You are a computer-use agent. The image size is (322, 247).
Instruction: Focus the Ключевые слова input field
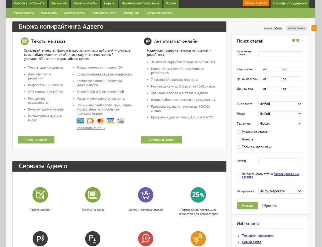click(x=280, y=54)
